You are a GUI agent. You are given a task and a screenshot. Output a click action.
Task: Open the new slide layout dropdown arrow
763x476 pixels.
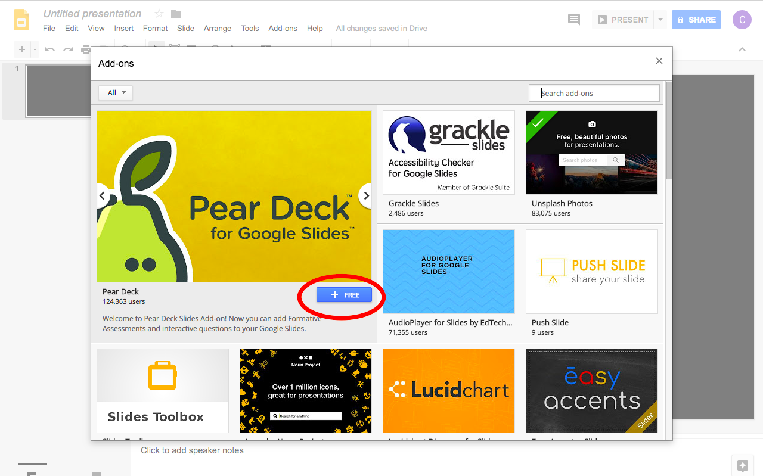(35, 49)
